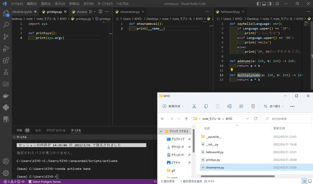Open the Docker view in activity bar
This screenshot has width=313, height=184.
coord(6,96)
